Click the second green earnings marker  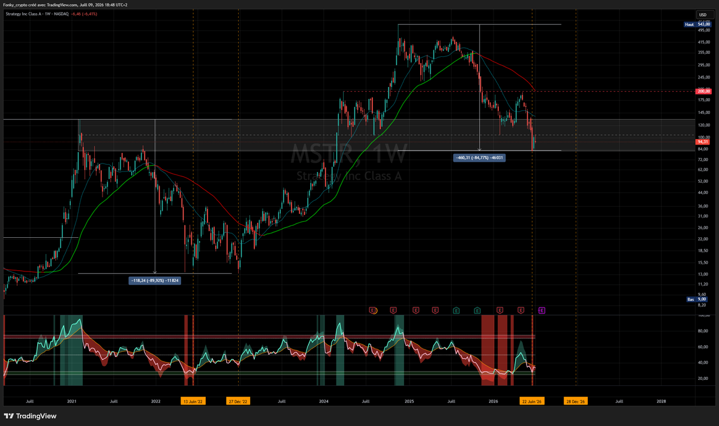point(477,310)
